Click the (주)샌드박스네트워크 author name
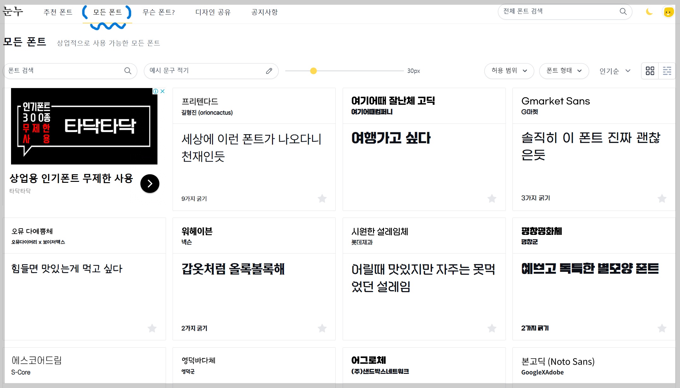680x388 pixels. [380, 372]
